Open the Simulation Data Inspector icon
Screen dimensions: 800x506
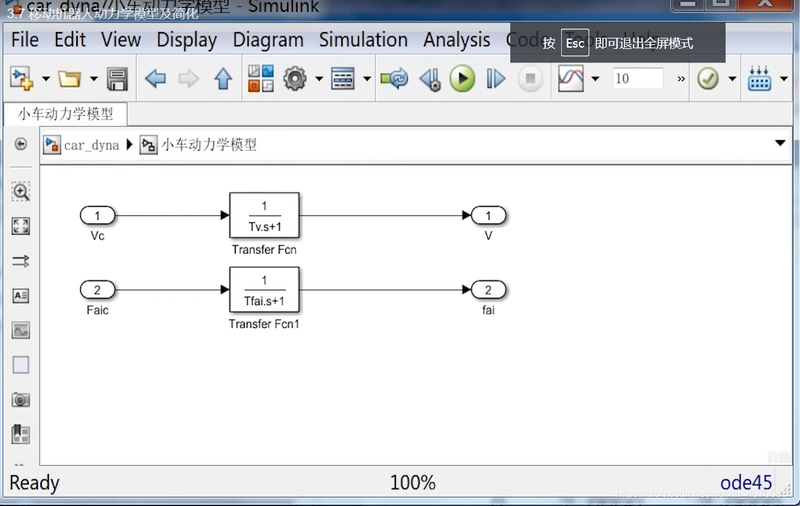[571, 80]
